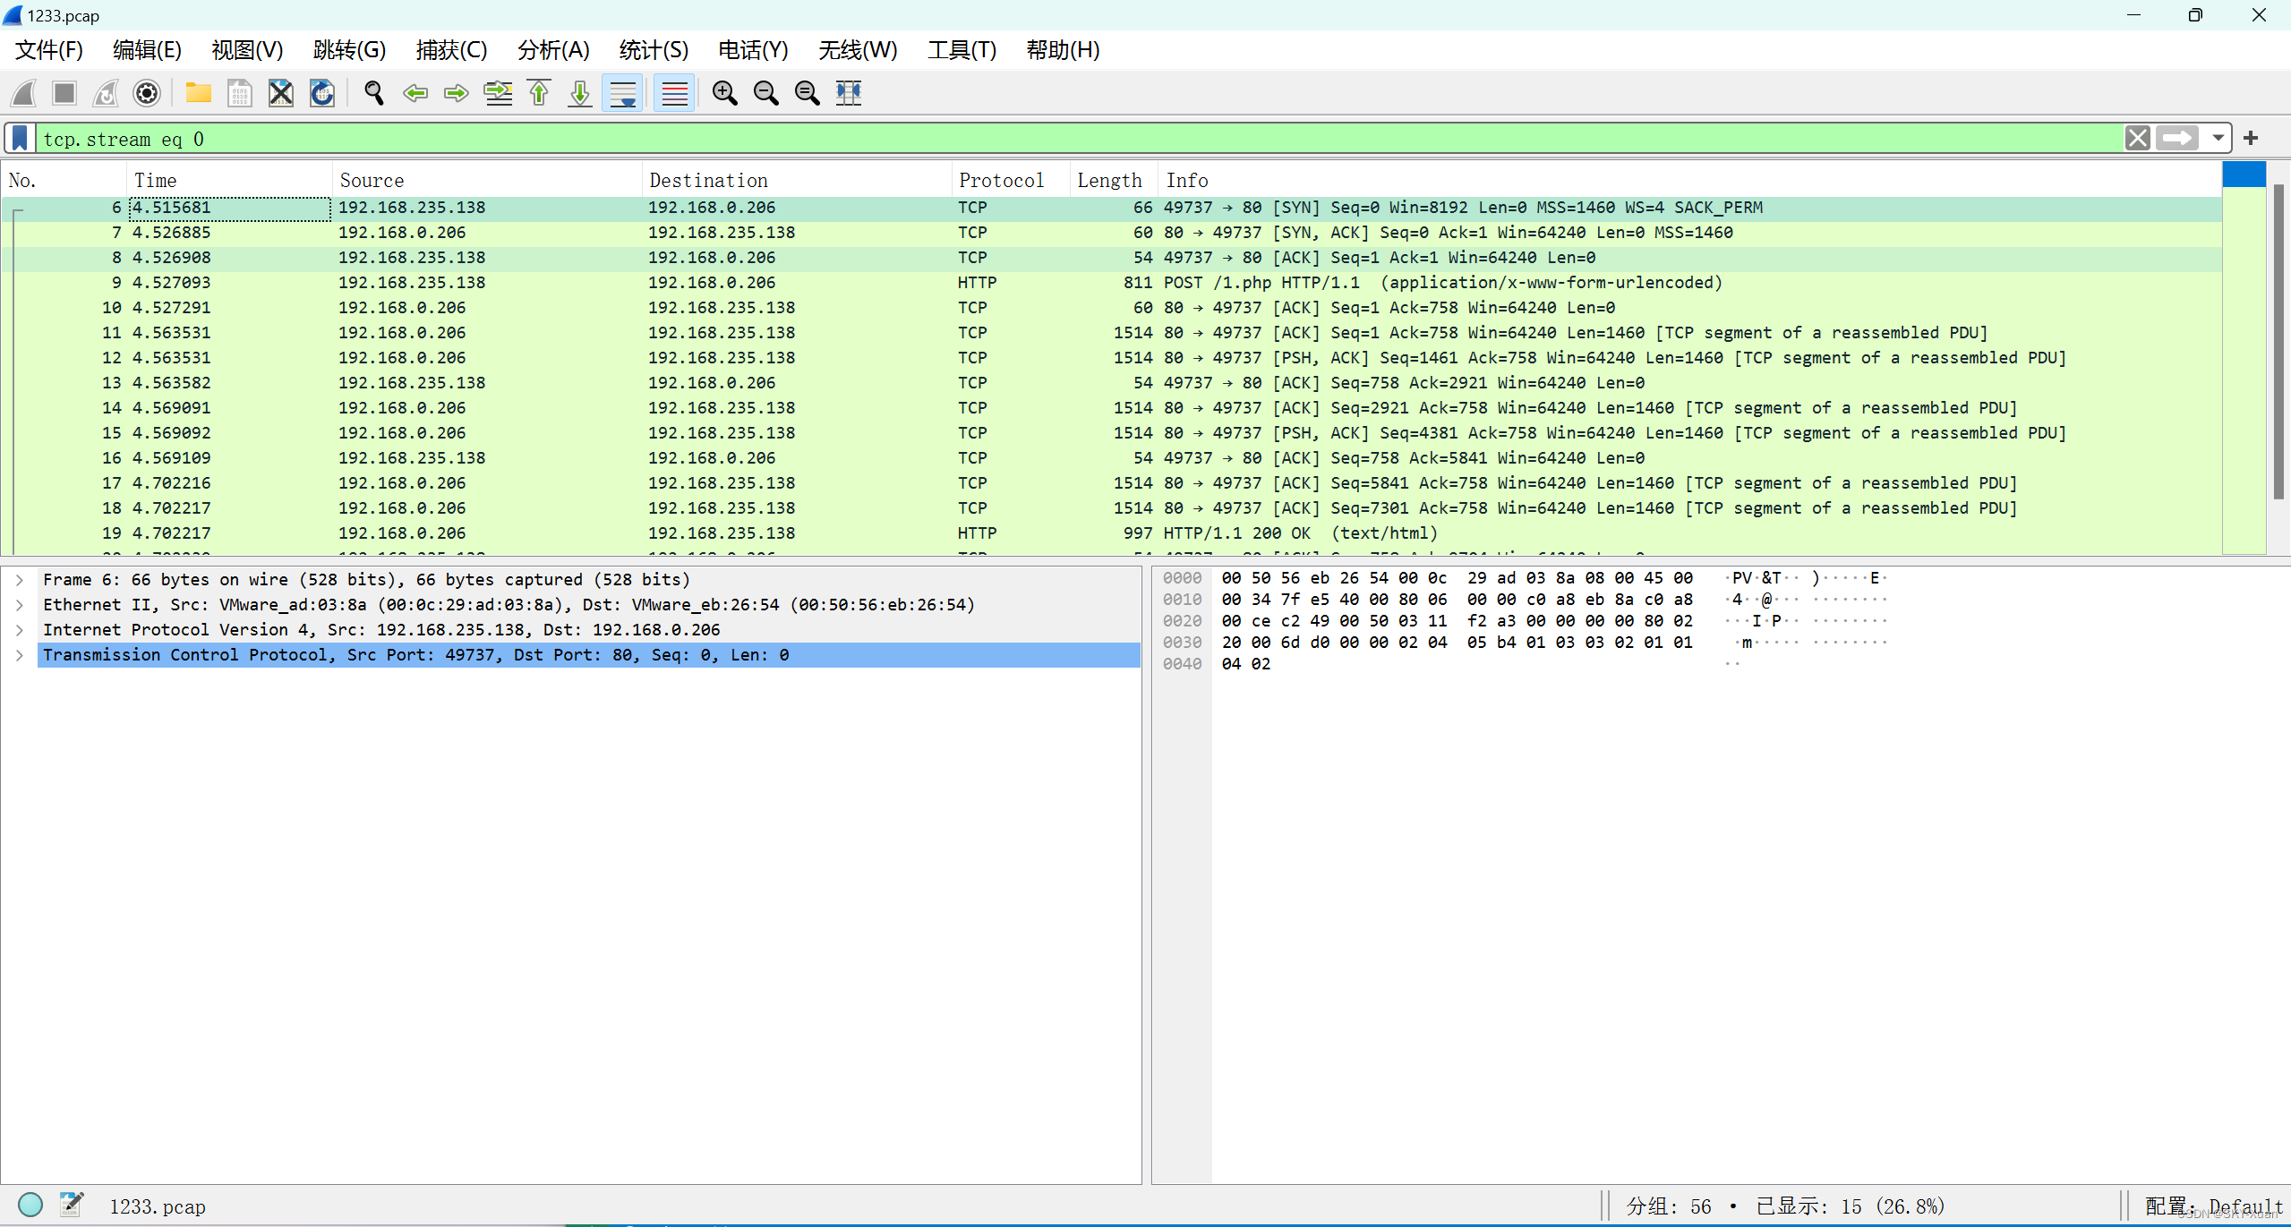This screenshot has width=2291, height=1227.
Task: Expand the Frame 6 details row
Action: [x=20, y=579]
